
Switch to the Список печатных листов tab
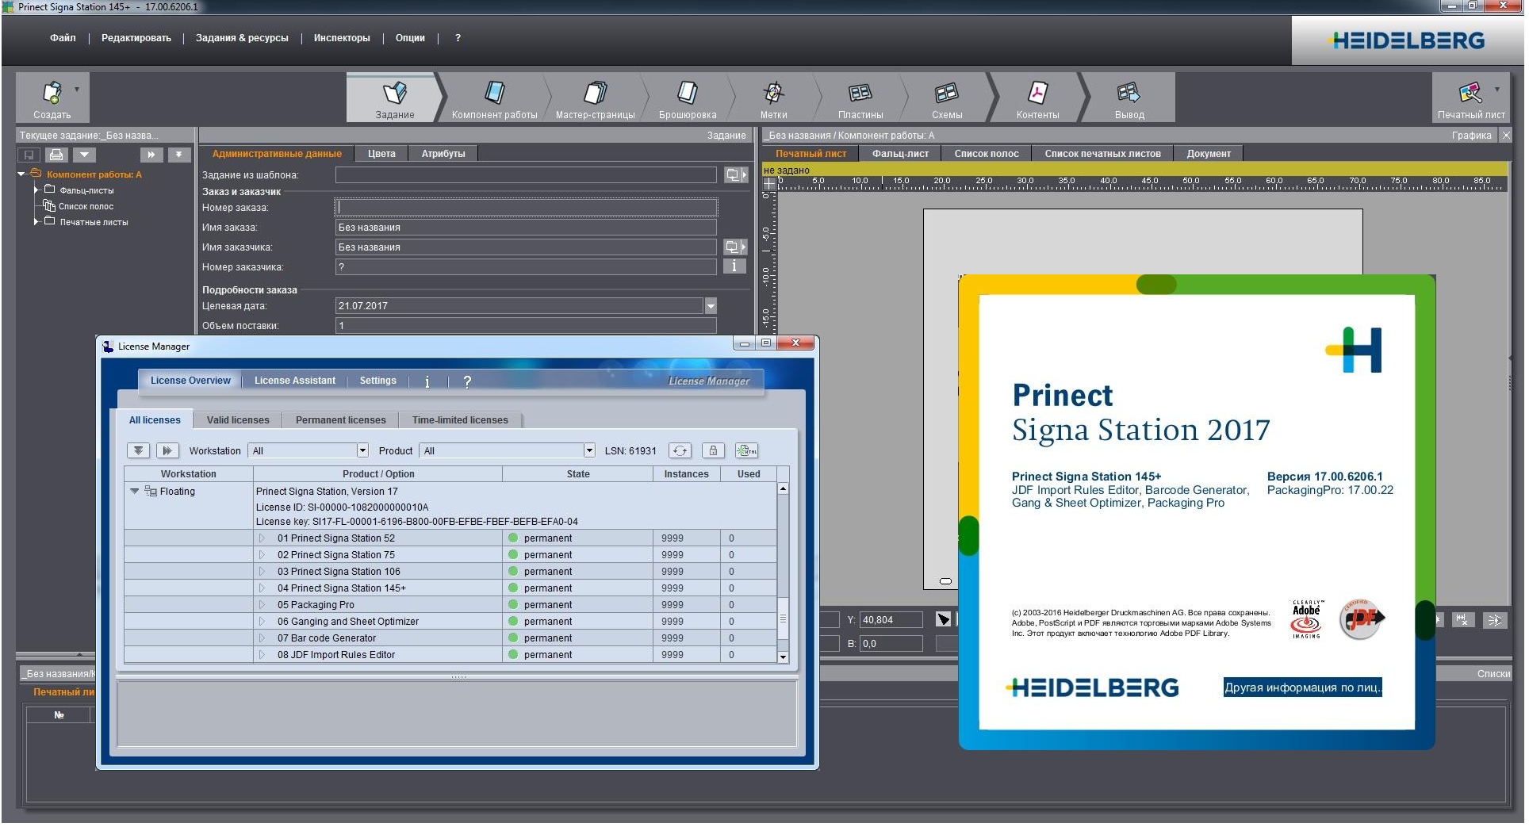click(1102, 154)
